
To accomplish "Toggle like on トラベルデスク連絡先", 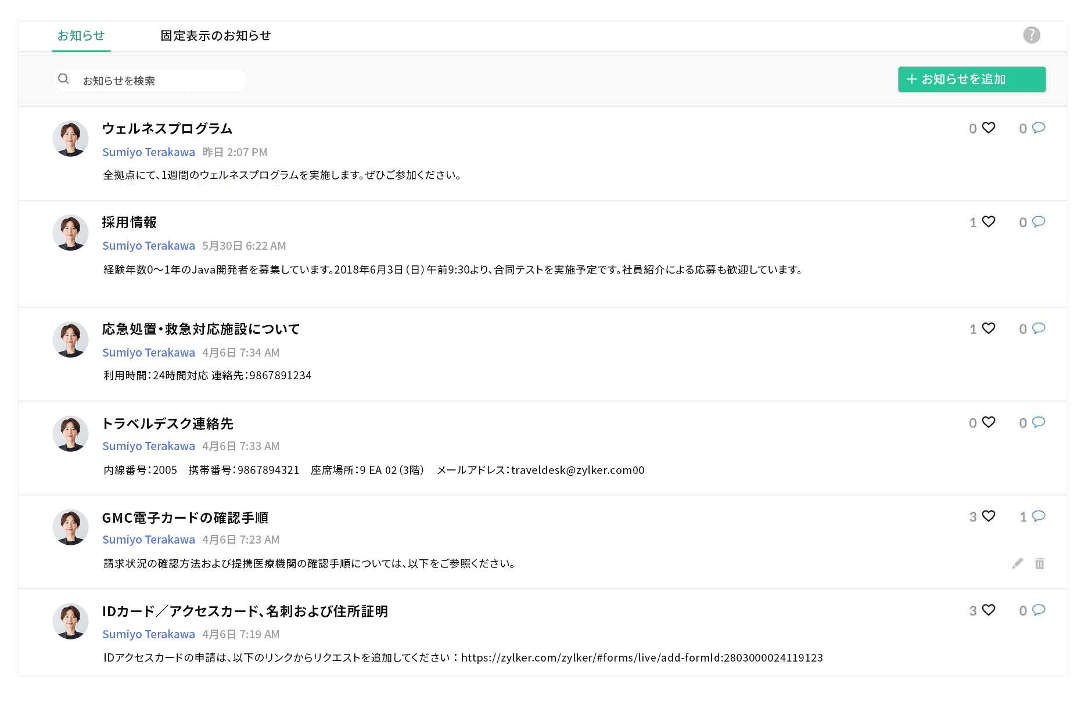I will tap(989, 423).
